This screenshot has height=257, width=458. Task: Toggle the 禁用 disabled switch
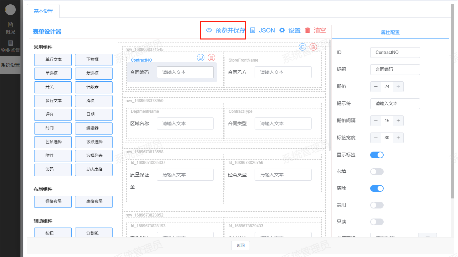(x=377, y=205)
